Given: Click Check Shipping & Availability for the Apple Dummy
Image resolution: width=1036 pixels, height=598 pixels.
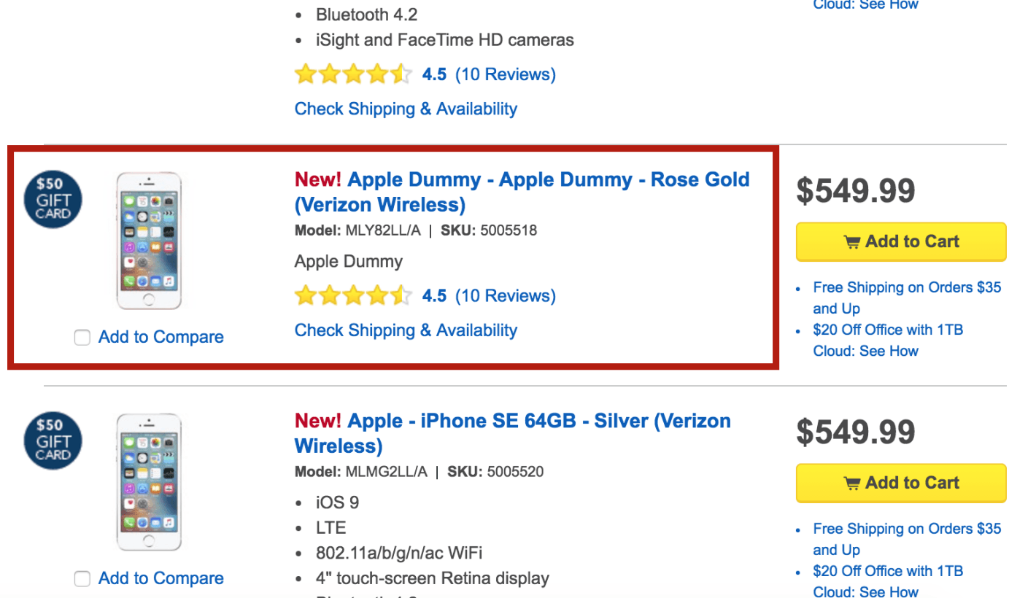Looking at the screenshot, I should pyautogui.click(x=406, y=330).
